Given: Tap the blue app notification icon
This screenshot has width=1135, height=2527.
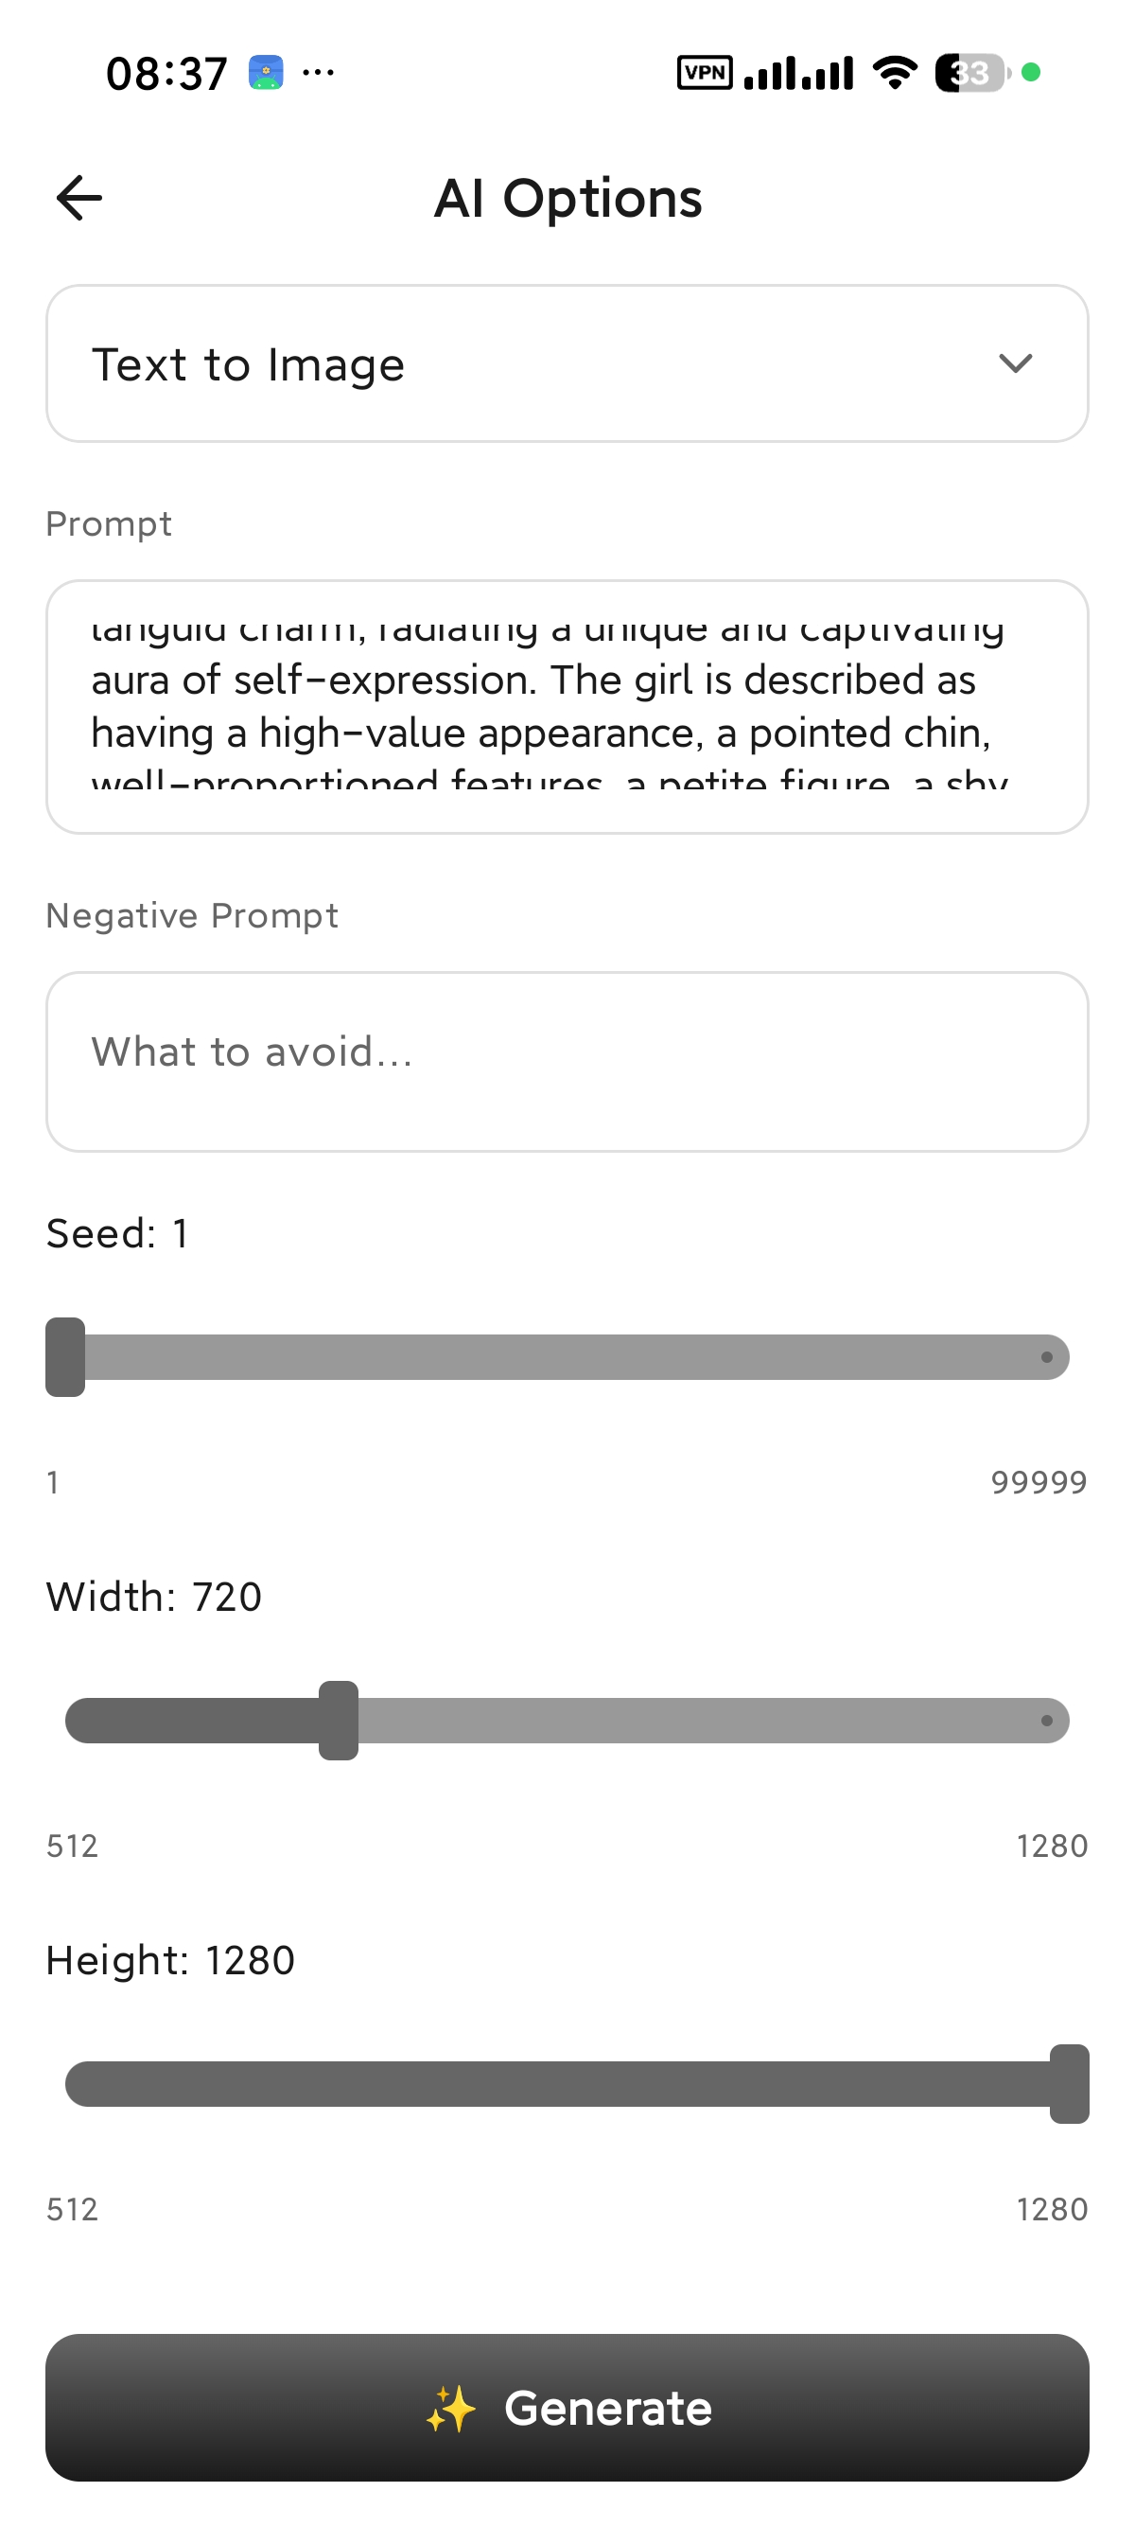Looking at the screenshot, I should tap(266, 73).
